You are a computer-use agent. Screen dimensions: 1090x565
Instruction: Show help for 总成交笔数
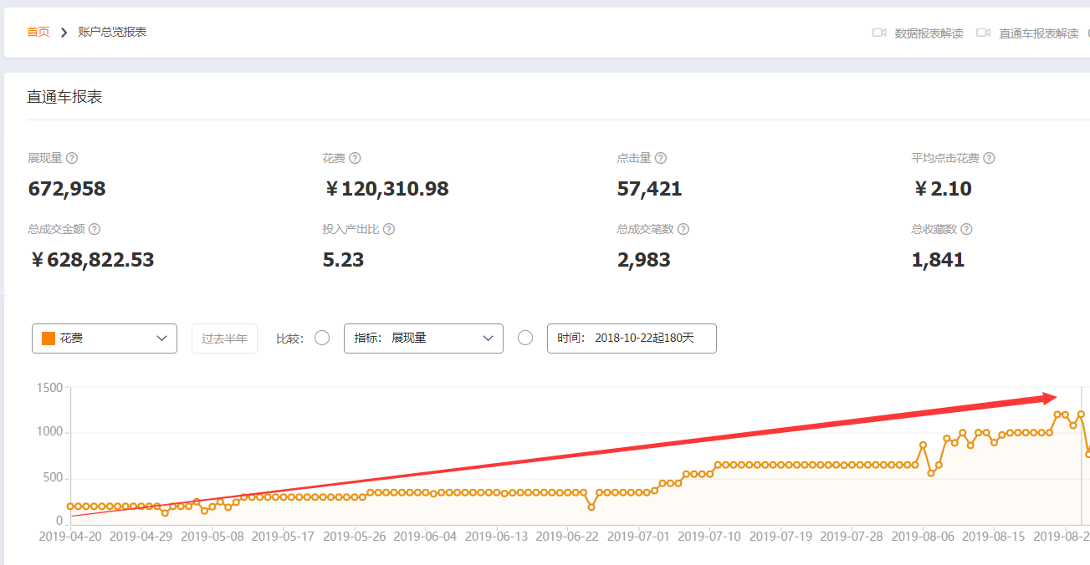tap(683, 230)
